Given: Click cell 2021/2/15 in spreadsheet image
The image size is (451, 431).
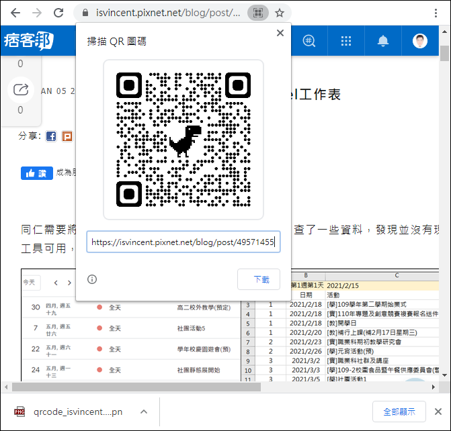Looking at the screenshot, I should [382, 285].
